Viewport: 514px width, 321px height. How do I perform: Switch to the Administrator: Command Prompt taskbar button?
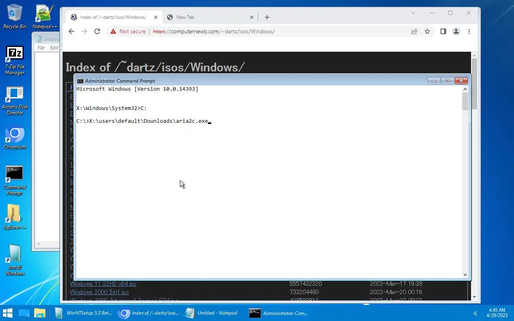[x=279, y=313]
